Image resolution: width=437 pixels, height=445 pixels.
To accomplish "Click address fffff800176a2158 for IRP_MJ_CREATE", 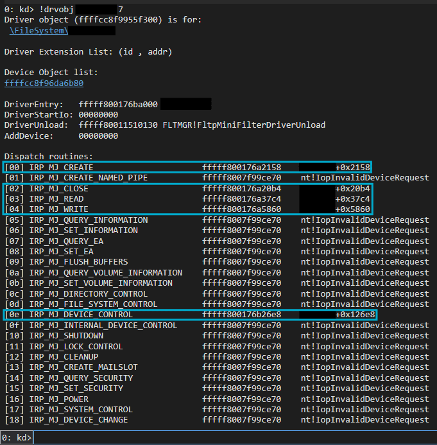I will tap(242, 167).
